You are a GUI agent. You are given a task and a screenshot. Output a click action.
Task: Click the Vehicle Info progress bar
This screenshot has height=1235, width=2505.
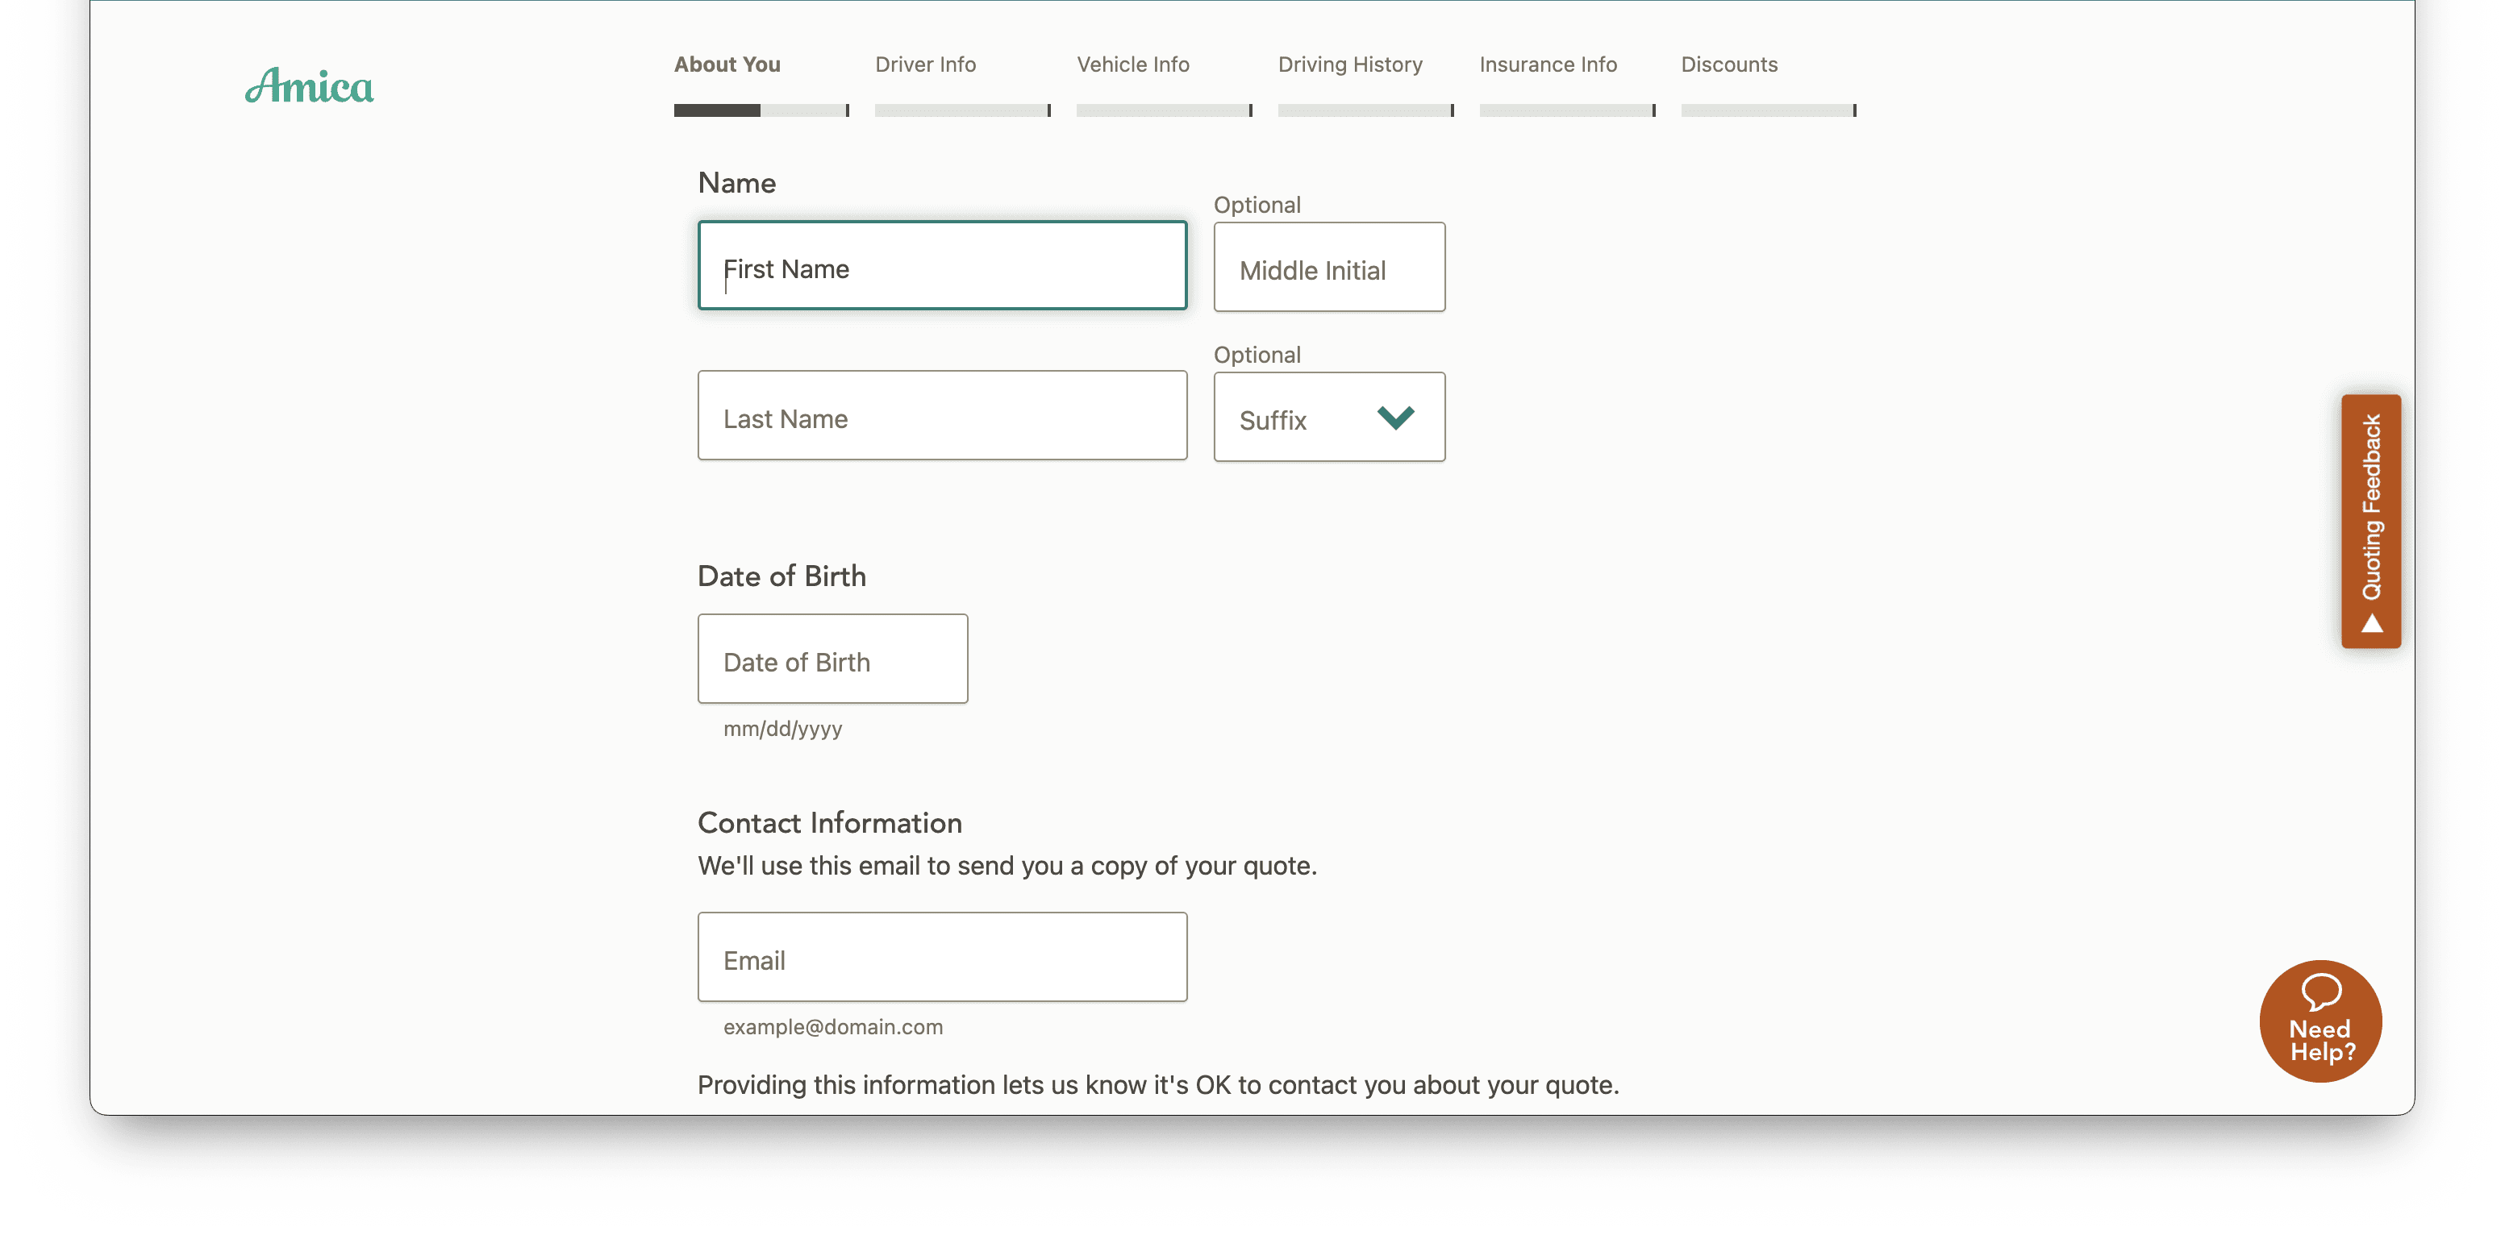(x=1163, y=110)
